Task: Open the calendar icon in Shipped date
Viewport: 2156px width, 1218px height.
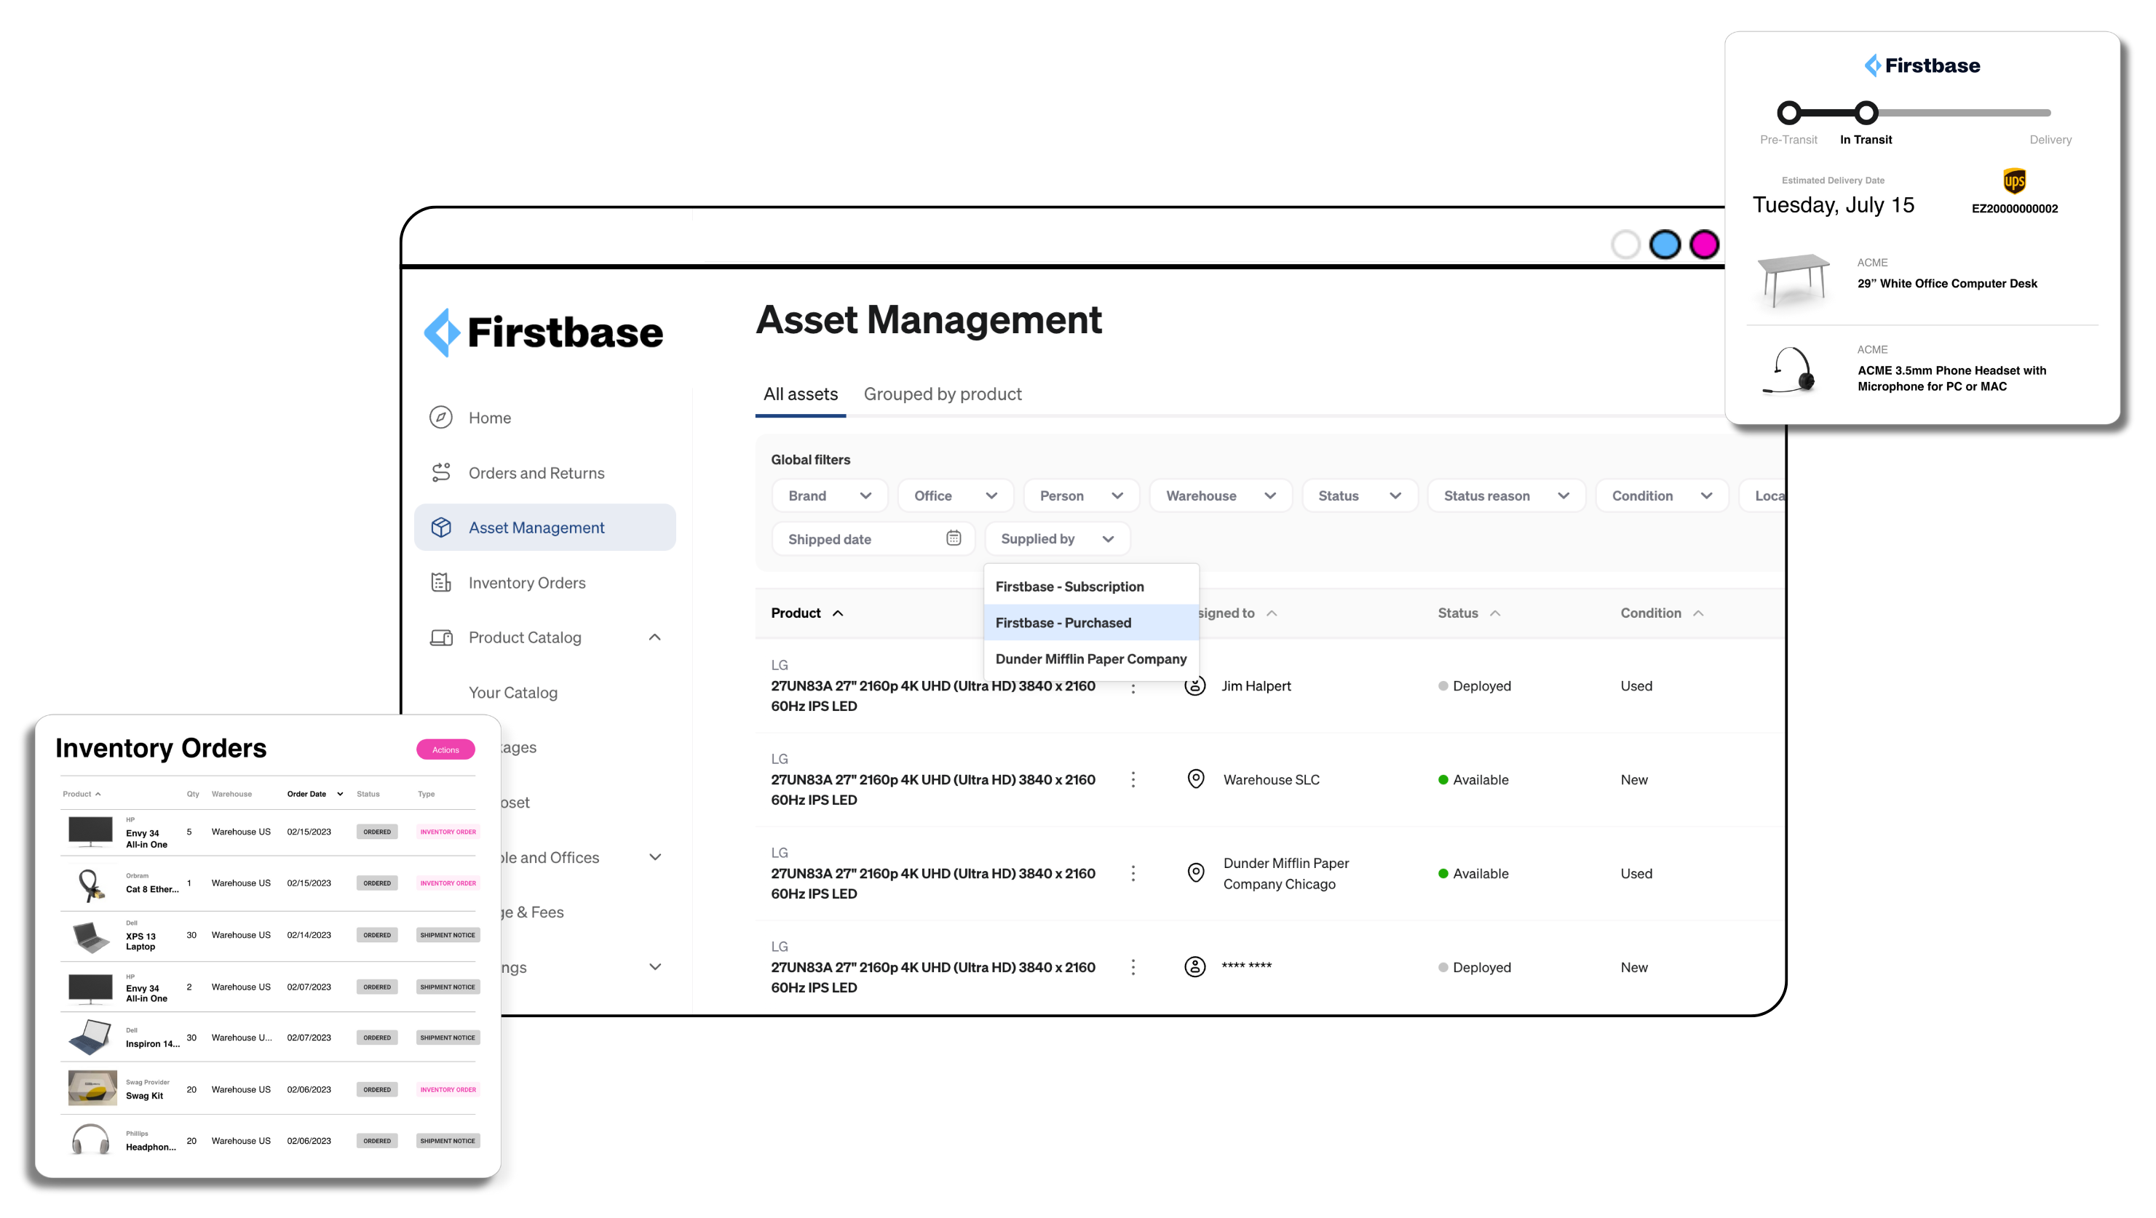Action: tap(954, 538)
